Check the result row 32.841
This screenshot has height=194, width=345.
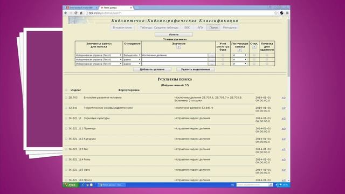66,108
